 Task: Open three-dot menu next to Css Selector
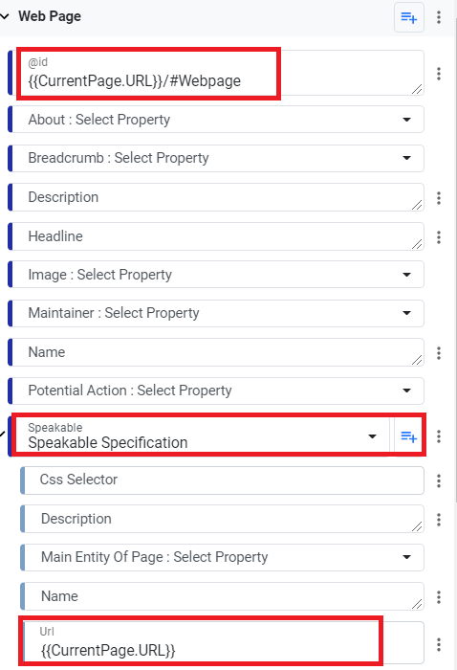439,480
